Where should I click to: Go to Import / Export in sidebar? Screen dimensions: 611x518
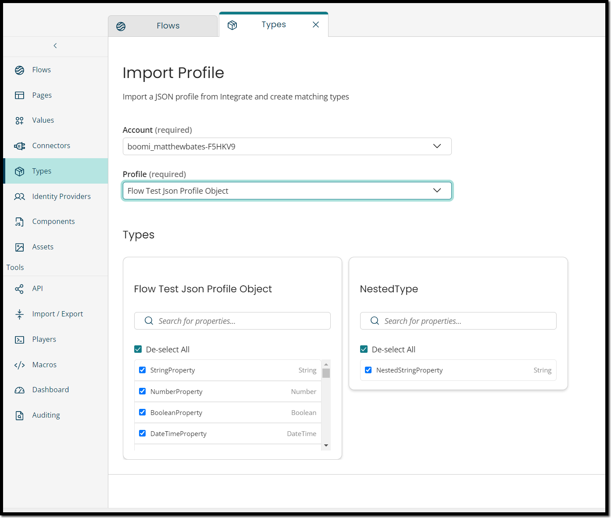57,314
